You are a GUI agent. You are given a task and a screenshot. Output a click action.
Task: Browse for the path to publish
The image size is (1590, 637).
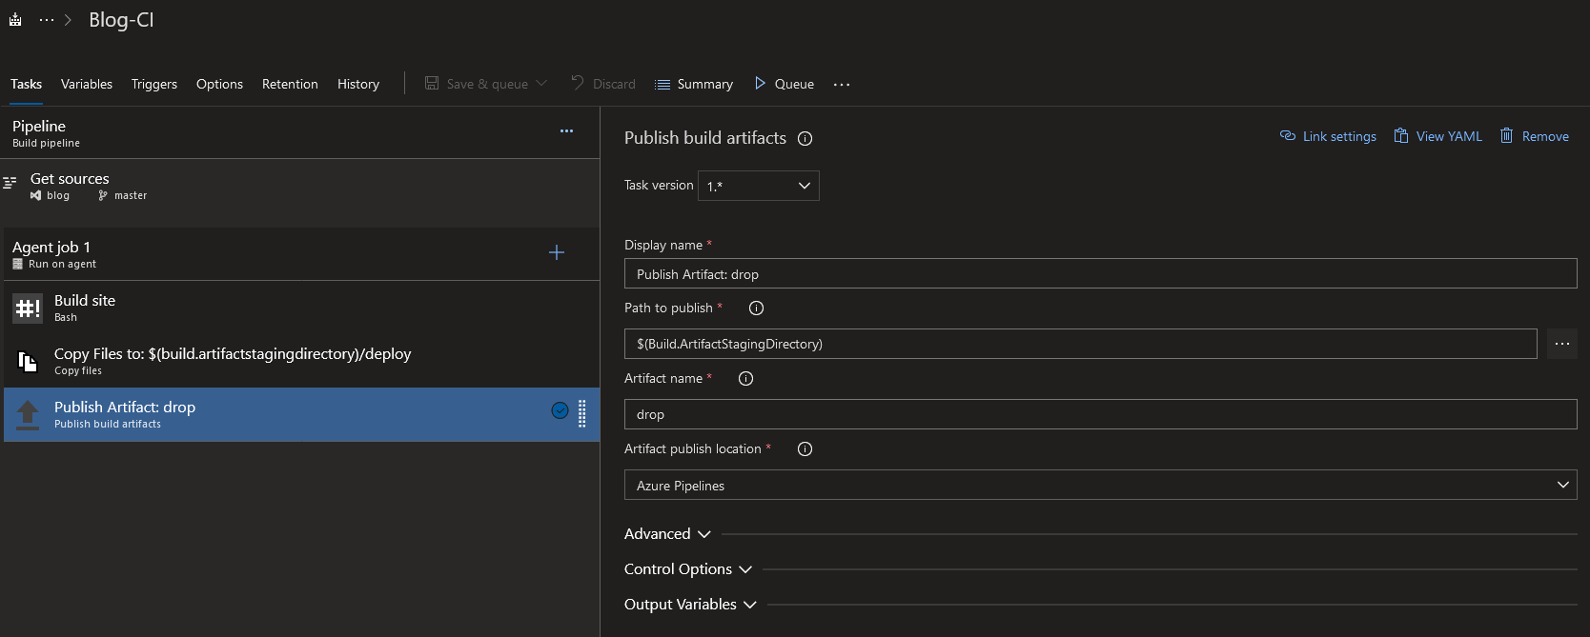pyautogui.click(x=1562, y=344)
